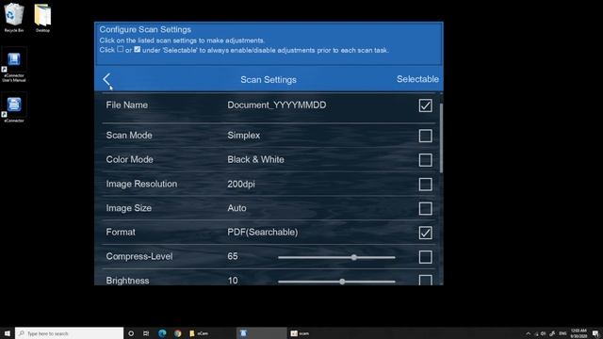Click the Scan Mode label
This screenshot has height=339, width=603.
coord(129,136)
